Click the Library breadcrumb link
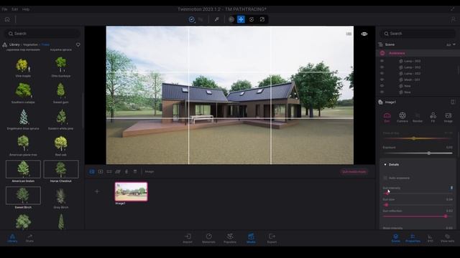This screenshot has height=258, width=460. click(14, 44)
